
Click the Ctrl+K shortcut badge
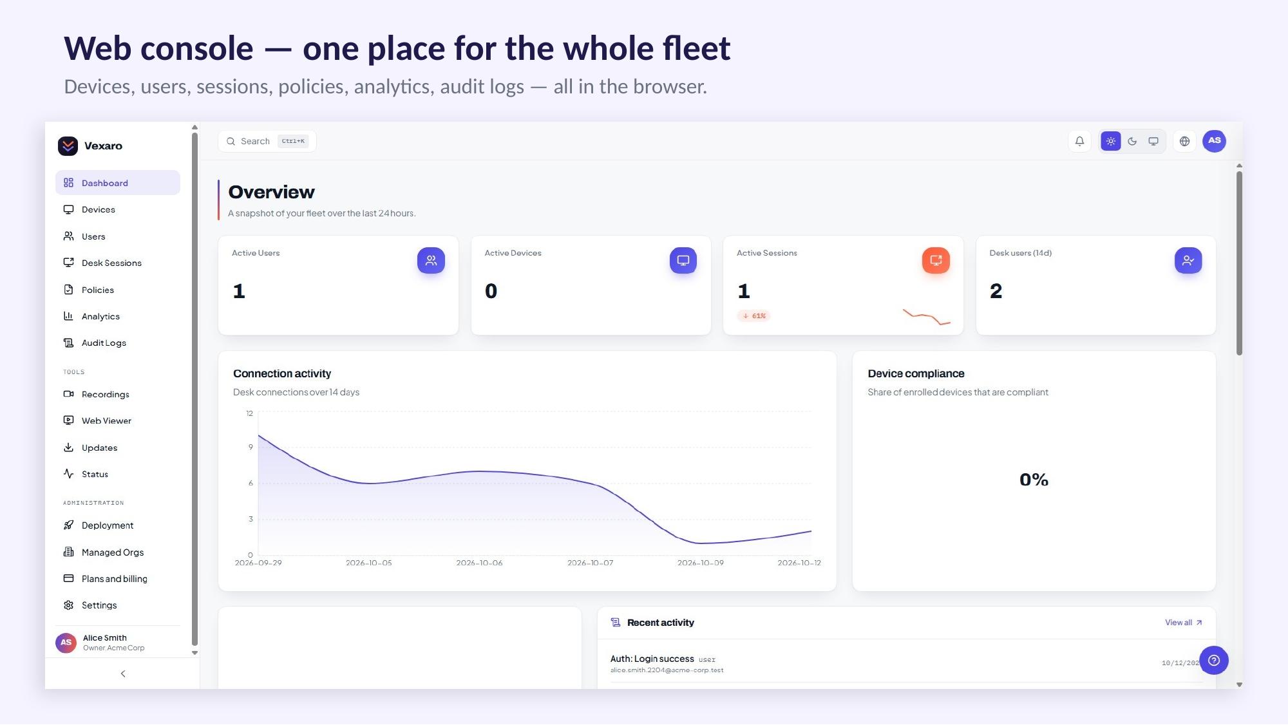point(293,141)
